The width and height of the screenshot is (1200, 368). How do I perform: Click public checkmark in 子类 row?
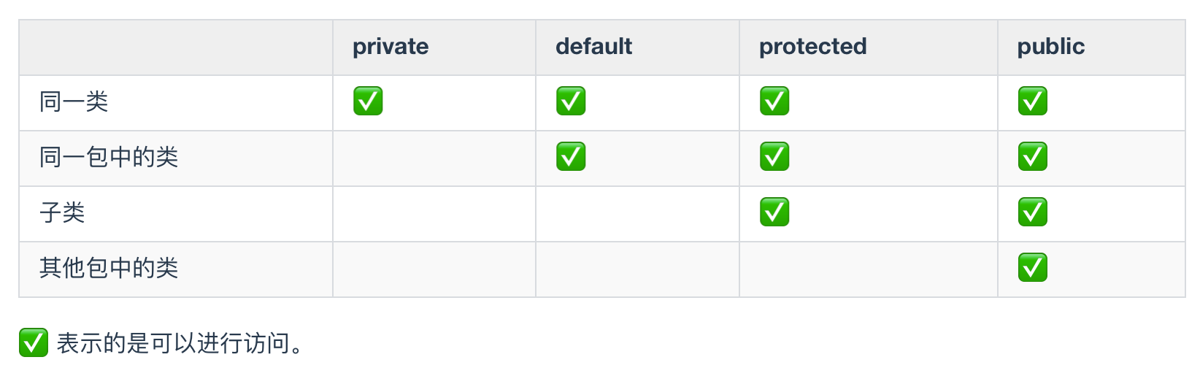[x=1033, y=212]
